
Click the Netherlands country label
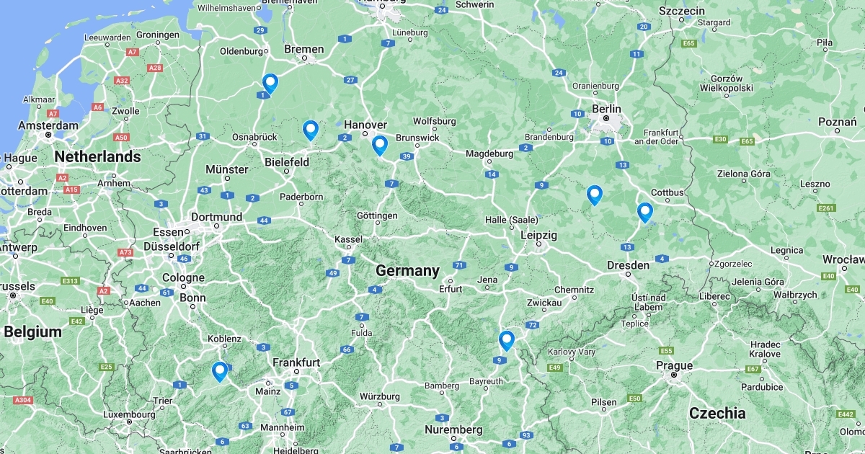[97, 156]
